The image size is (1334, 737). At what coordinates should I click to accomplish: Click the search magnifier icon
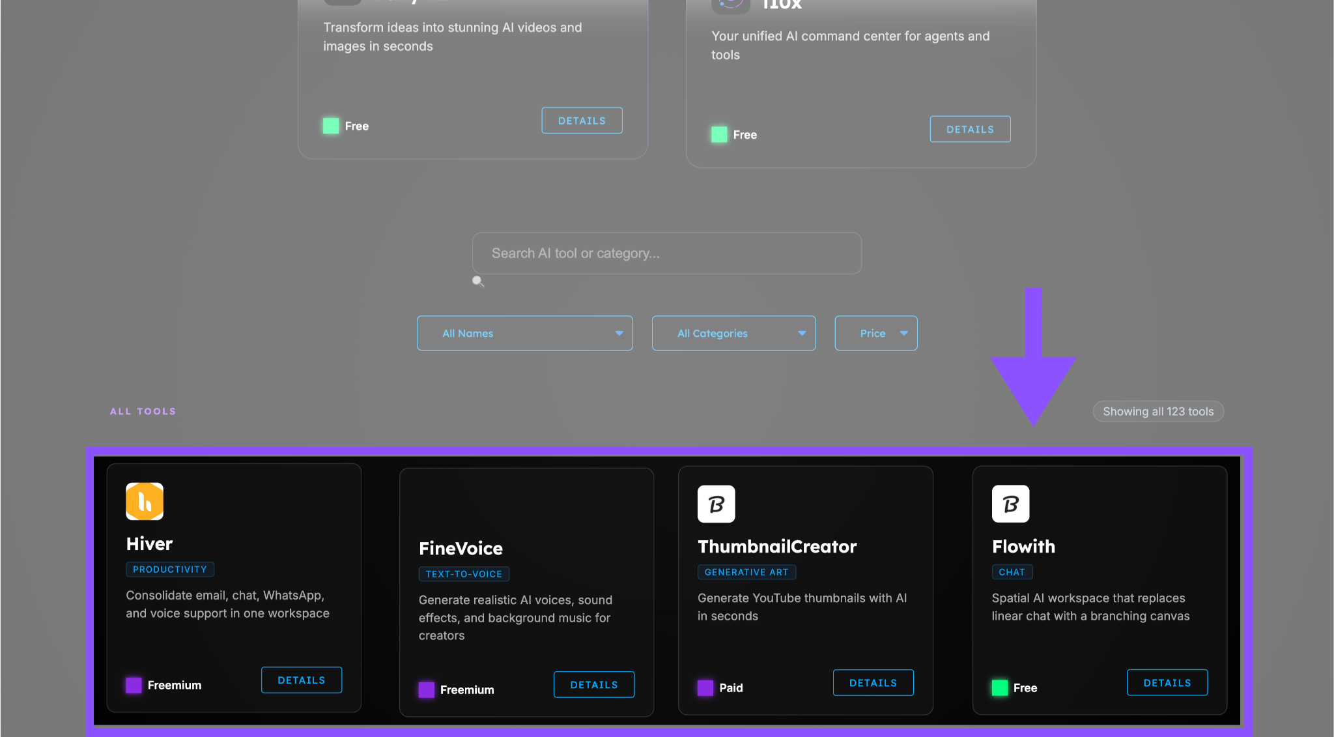click(x=478, y=281)
